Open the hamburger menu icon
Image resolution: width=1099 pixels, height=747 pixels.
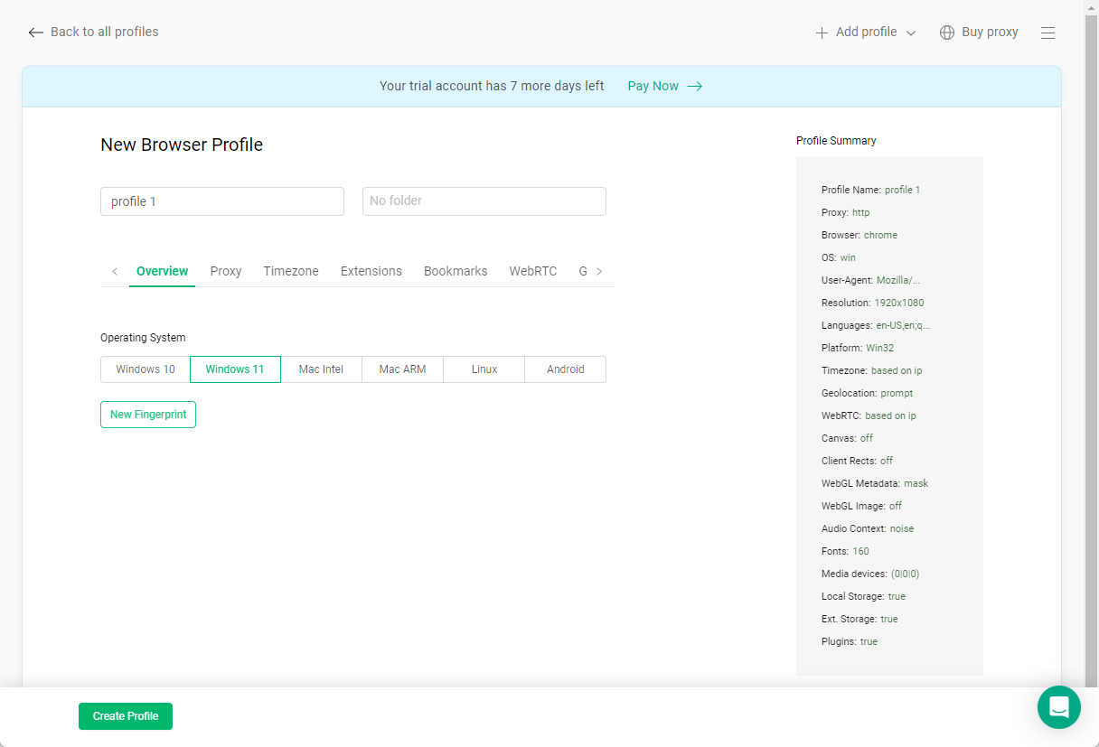click(x=1047, y=33)
